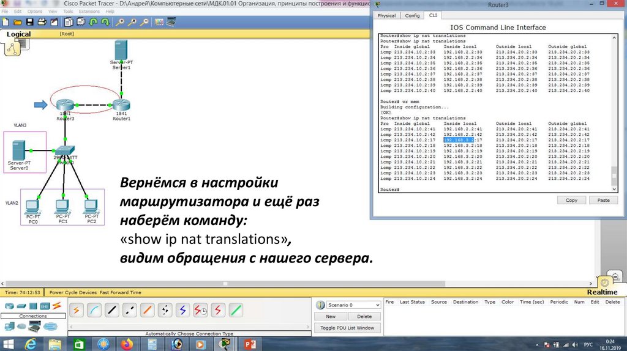Select Router3 device in workspace

click(65, 105)
